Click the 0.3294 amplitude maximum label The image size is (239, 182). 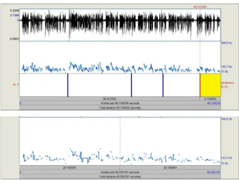coord(15,11)
